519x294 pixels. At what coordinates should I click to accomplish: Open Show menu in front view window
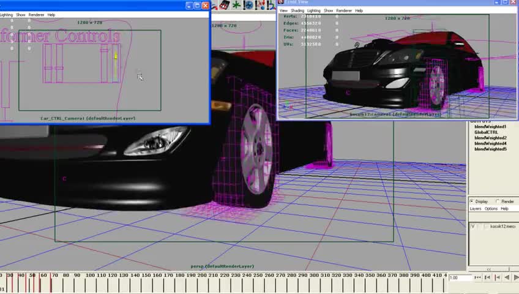328,10
